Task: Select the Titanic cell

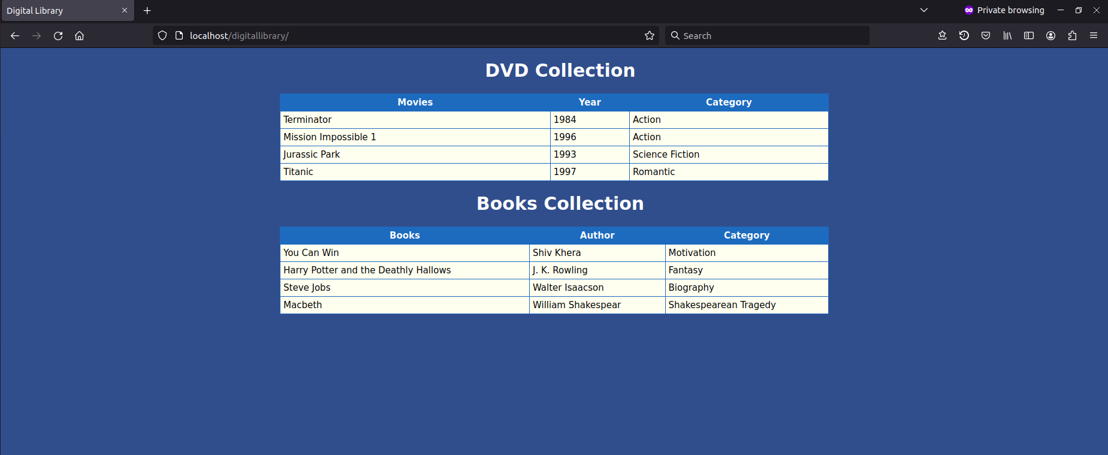Action: coord(415,172)
